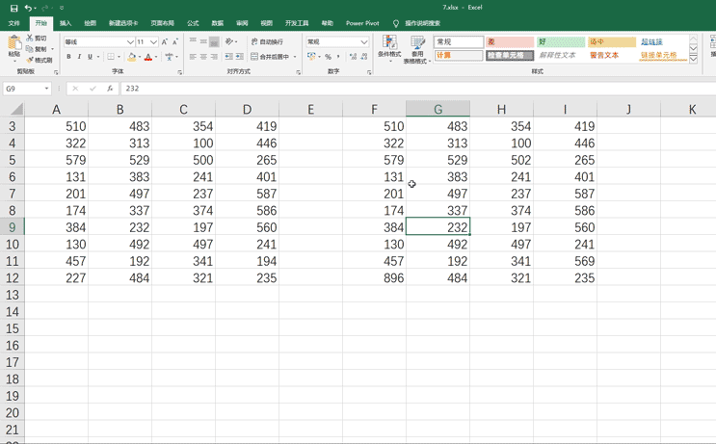716x444 pixels.
Task: Click the Paste clipboard icon
Action: tap(14, 43)
